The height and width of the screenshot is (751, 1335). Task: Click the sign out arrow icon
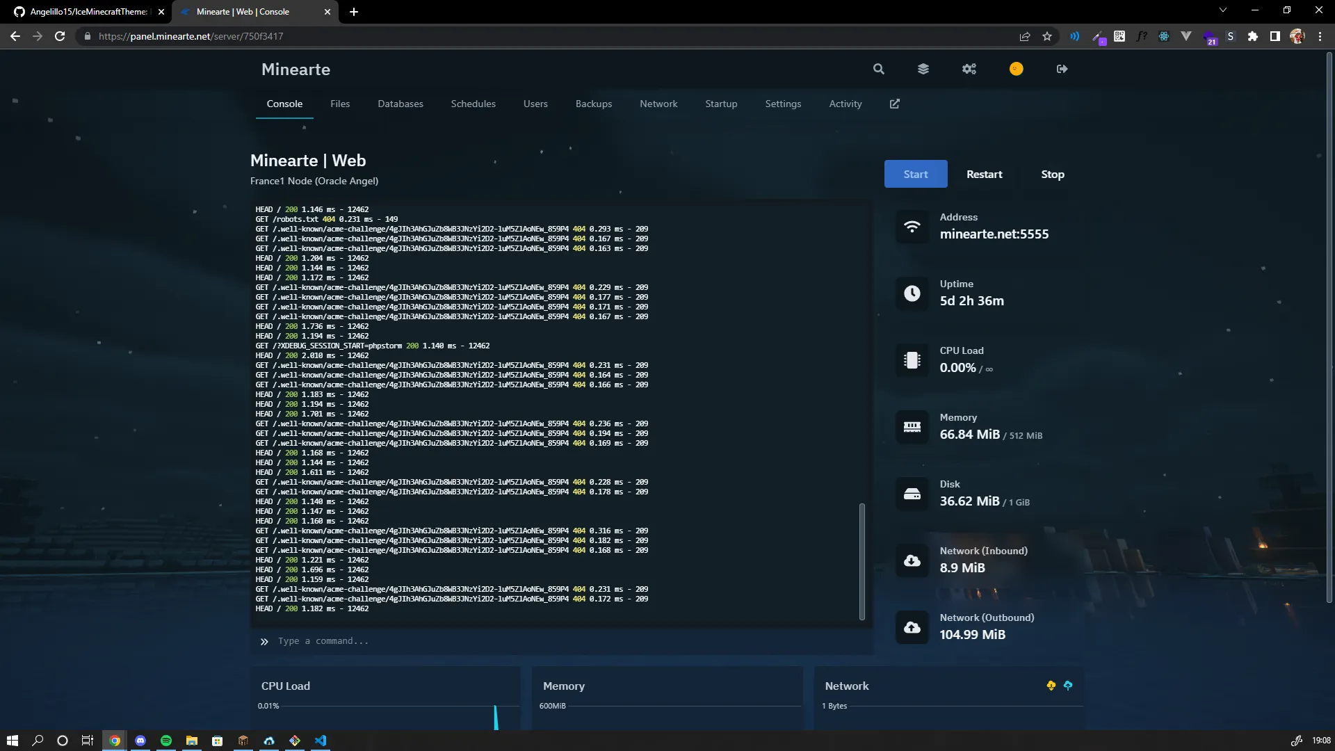coord(1062,69)
